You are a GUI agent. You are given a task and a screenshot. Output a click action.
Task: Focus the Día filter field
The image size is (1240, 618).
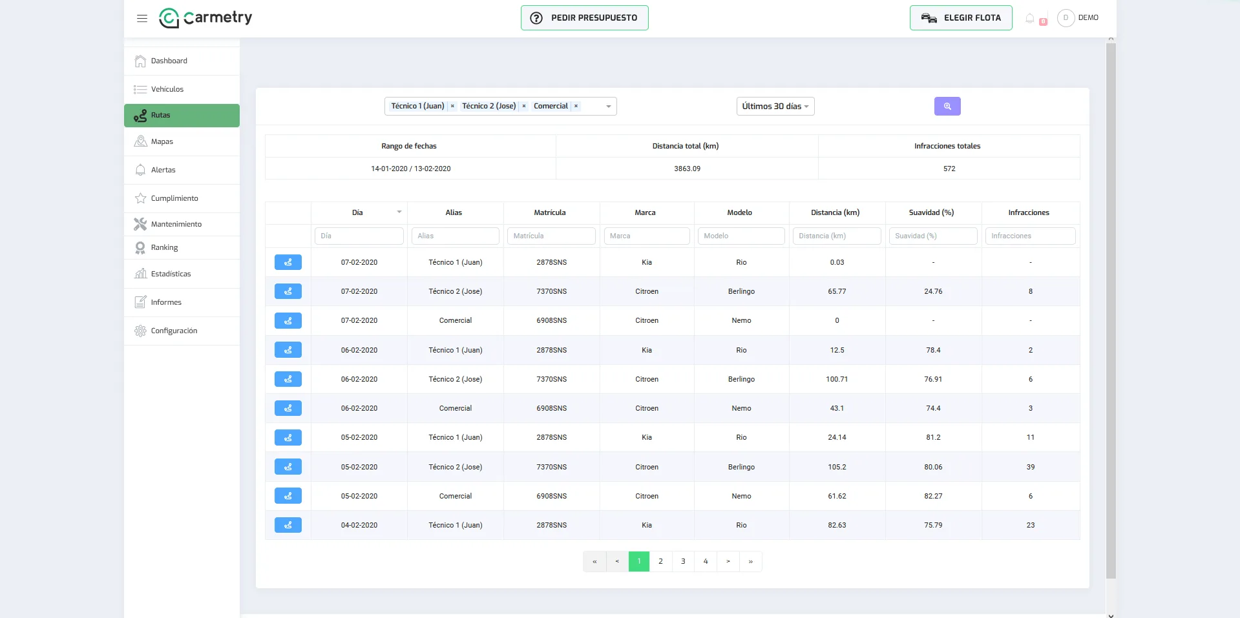(x=359, y=236)
